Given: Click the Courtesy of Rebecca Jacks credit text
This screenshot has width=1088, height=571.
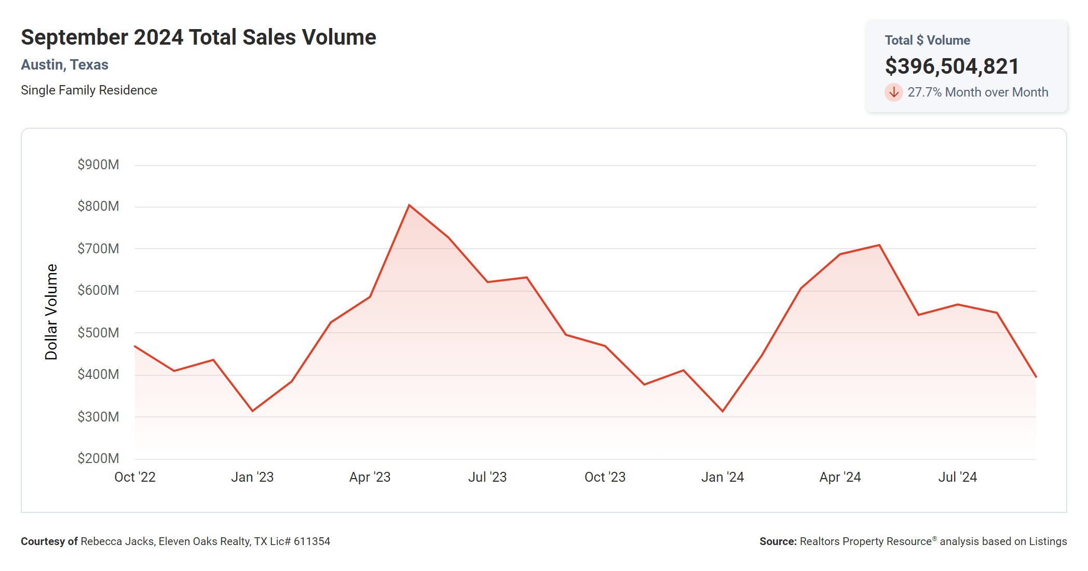Looking at the screenshot, I should 175,541.
